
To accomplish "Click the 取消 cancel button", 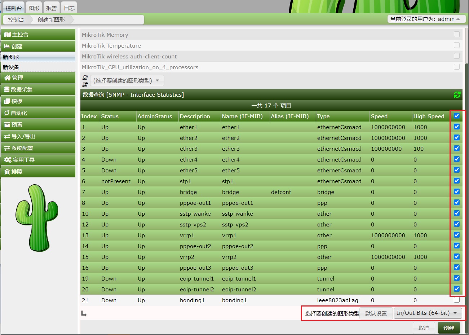I will (424, 328).
